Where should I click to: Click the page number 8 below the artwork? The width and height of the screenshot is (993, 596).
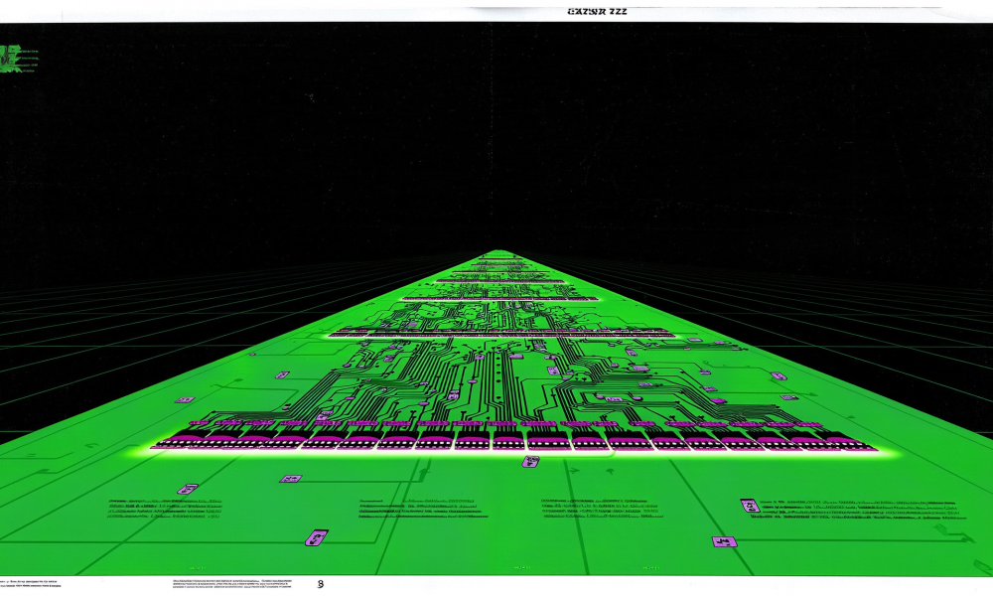click(x=321, y=583)
